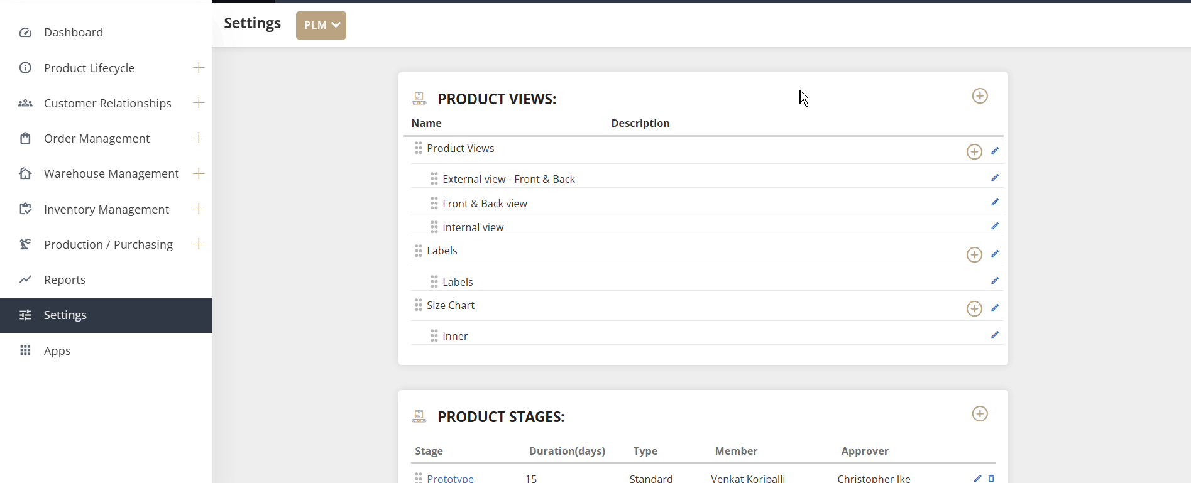
Task: Click add icon in Product Stages header
Action: (979, 414)
